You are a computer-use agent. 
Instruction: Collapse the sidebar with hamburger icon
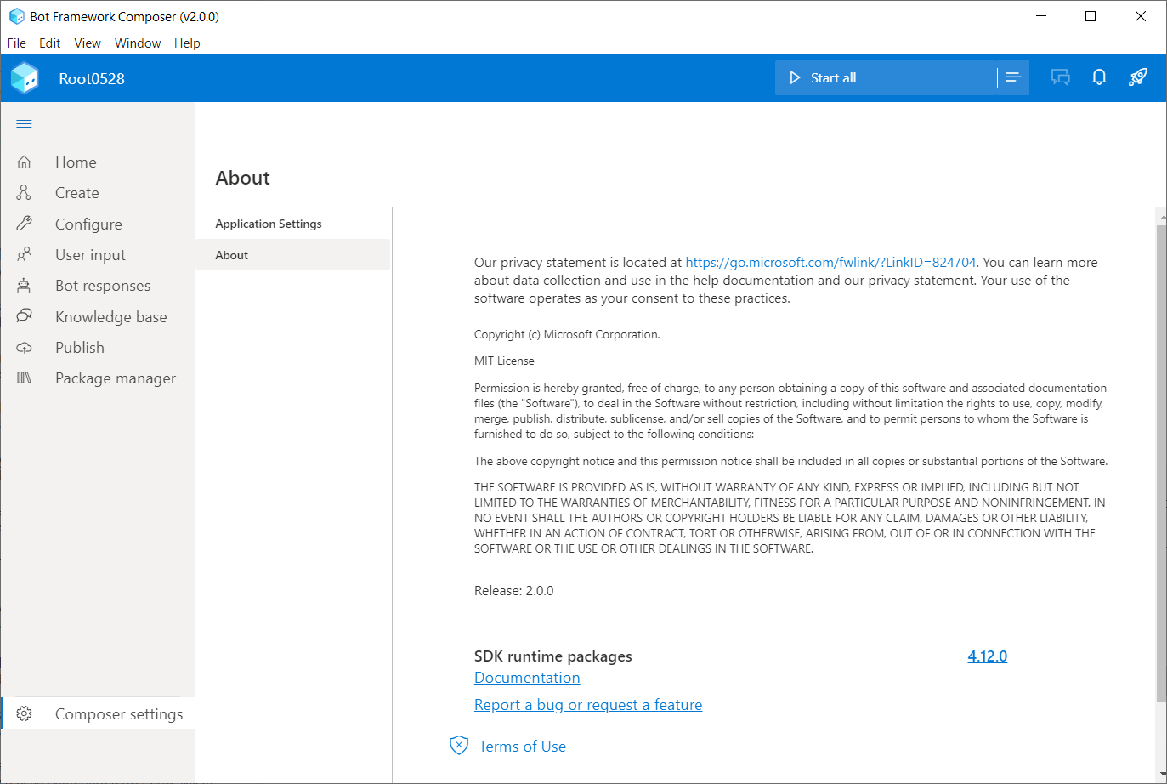24,124
